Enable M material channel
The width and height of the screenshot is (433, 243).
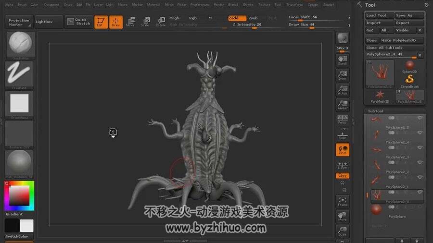[210, 18]
